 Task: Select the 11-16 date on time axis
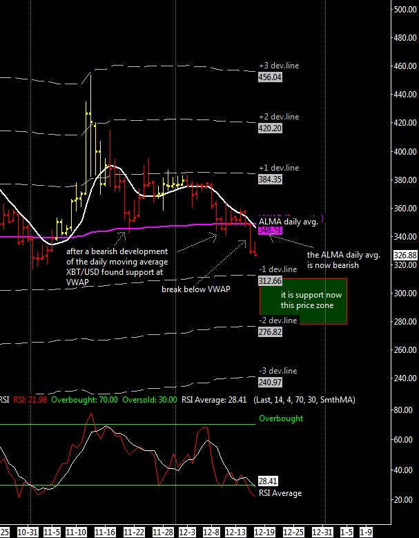tap(105, 532)
